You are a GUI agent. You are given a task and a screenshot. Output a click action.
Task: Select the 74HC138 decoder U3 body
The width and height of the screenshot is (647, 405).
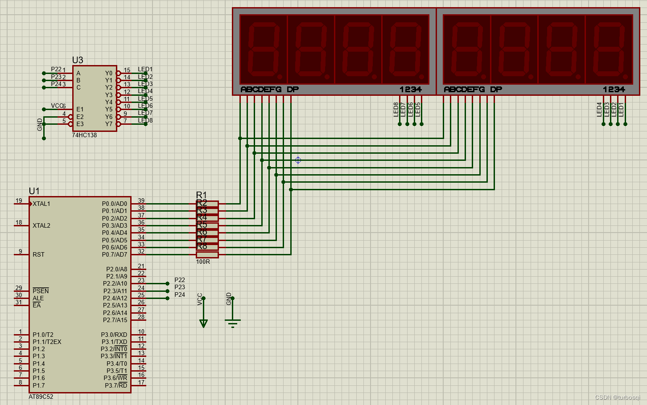95,98
